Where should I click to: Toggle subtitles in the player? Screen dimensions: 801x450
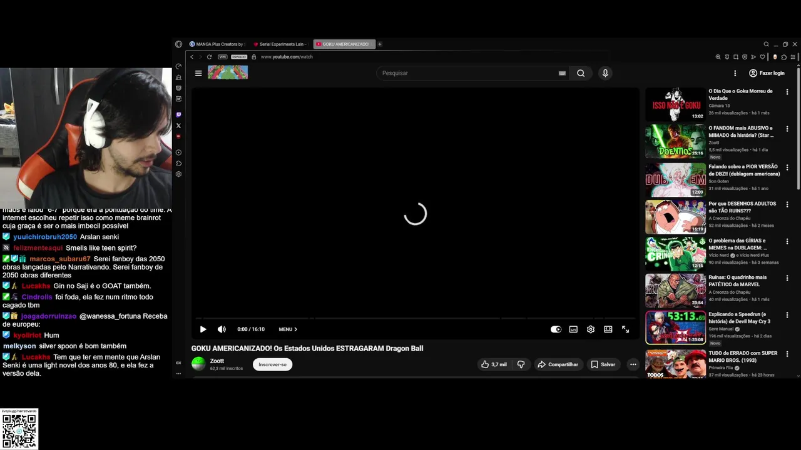tap(573, 329)
